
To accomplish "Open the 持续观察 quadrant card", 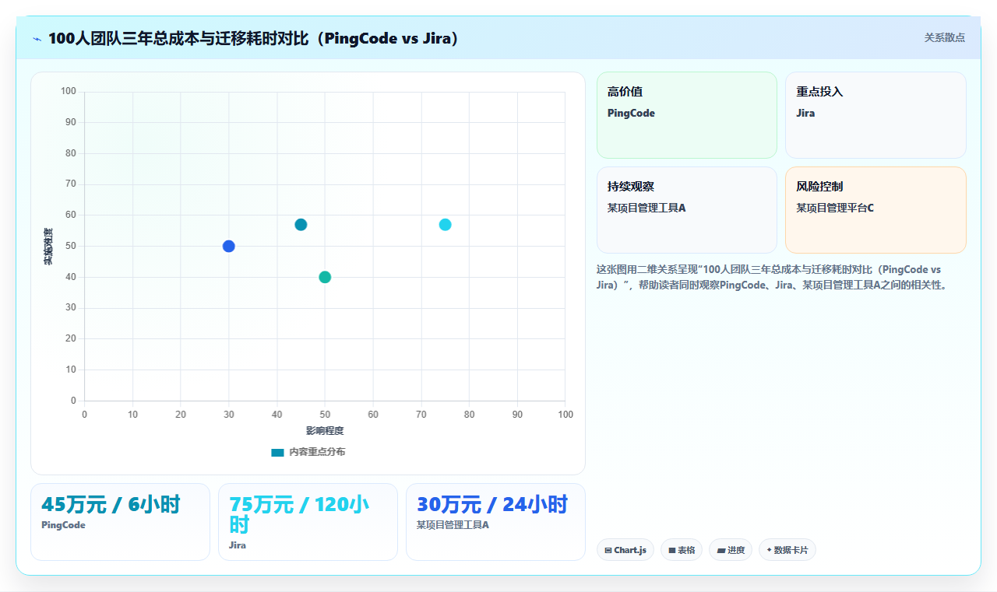I will [687, 210].
